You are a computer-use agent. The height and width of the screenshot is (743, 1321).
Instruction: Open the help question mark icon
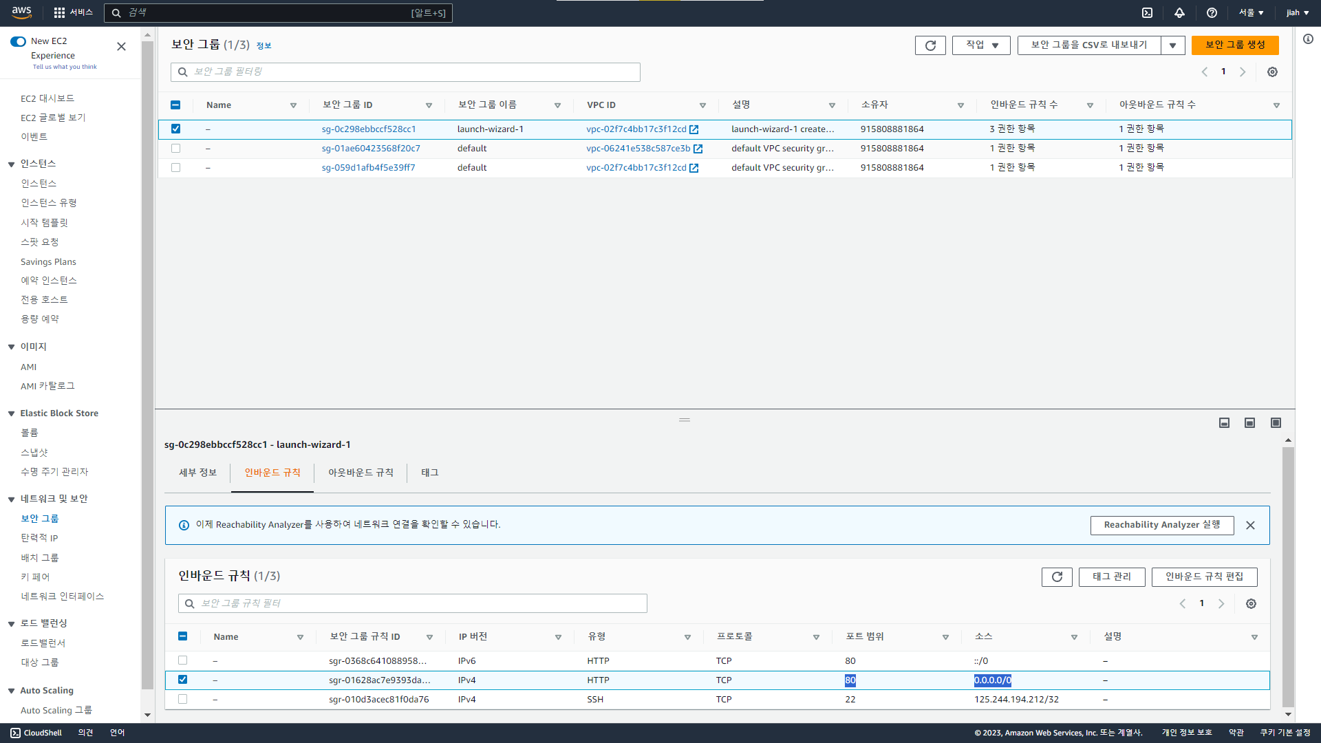coord(1212,12)
